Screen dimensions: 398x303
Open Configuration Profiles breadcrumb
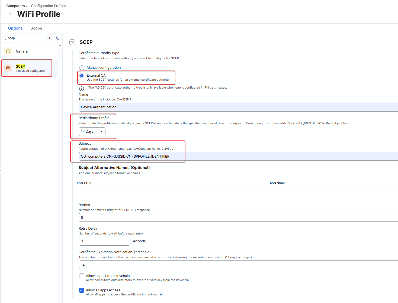click(x=49, y=6)
